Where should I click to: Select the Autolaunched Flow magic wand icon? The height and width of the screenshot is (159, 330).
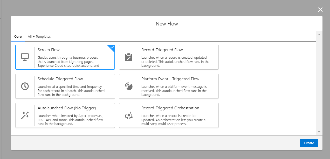(25, 115)
